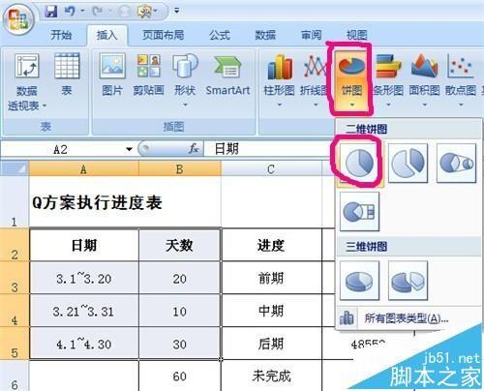The width and height of the screenshot is (484, 391).
Task: Select column C header
Action: [x=272, y=168]
